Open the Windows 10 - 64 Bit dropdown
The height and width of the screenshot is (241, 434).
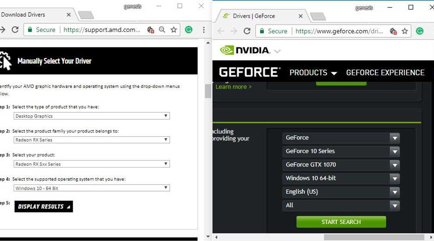coord(92,188)
